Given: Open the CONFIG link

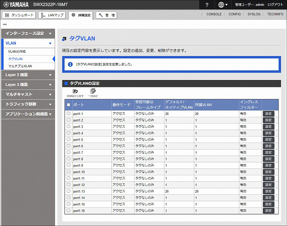Looking at the screenshot, I should coord(235,14).
